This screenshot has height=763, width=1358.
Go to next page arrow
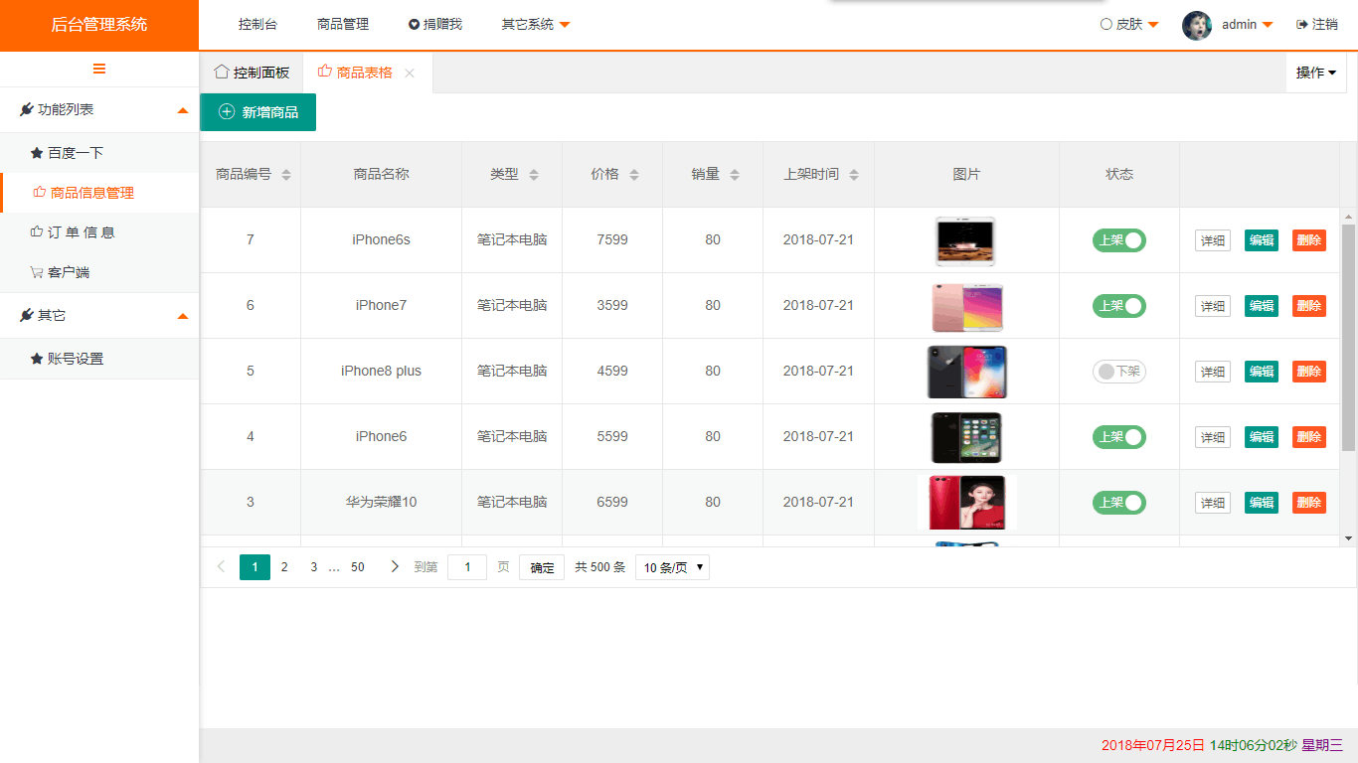(x=395, y=567)
